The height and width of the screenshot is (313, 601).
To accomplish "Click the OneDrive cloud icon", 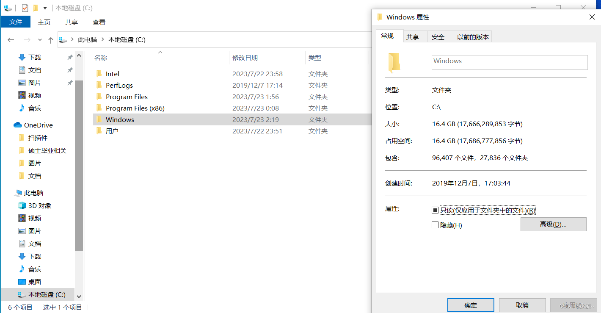I will click(17, 125).
